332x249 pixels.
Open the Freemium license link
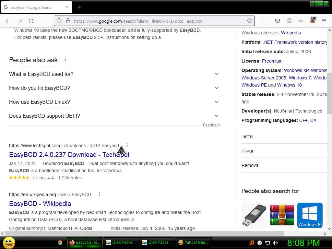coord(272,61)
